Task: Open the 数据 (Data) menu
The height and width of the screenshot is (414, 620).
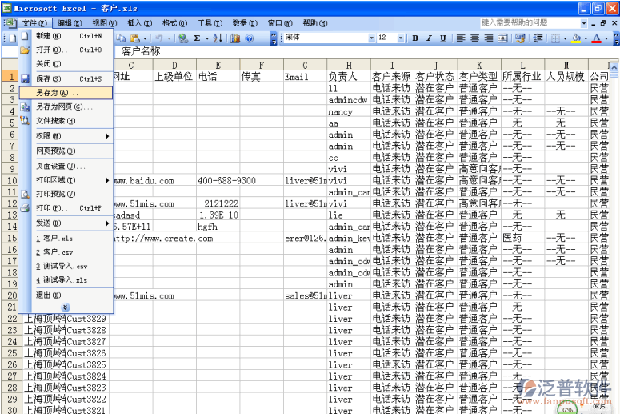Action: pyautogui.click(x=240, y=23)
